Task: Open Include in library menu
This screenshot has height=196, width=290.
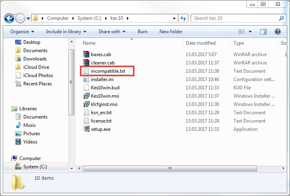Action: (x=66, y=32)
